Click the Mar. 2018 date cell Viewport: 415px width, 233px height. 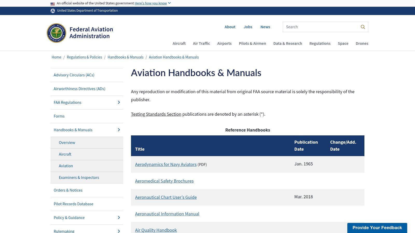(x=303, y=197)
